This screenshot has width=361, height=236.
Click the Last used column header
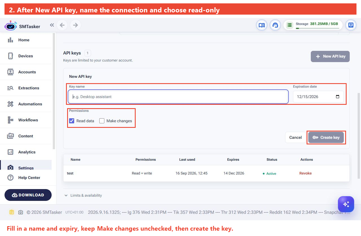187,160
